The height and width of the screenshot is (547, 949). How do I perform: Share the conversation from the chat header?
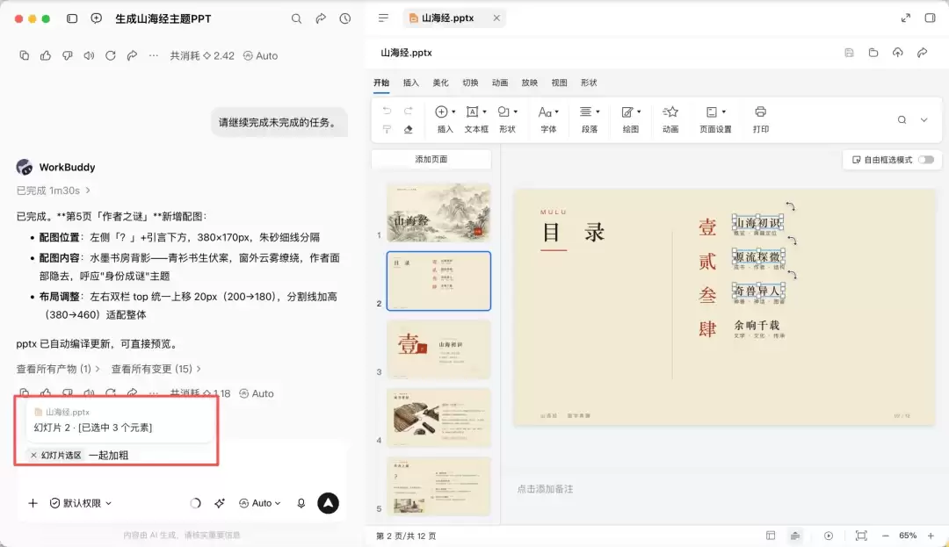(x=321, y=18)
